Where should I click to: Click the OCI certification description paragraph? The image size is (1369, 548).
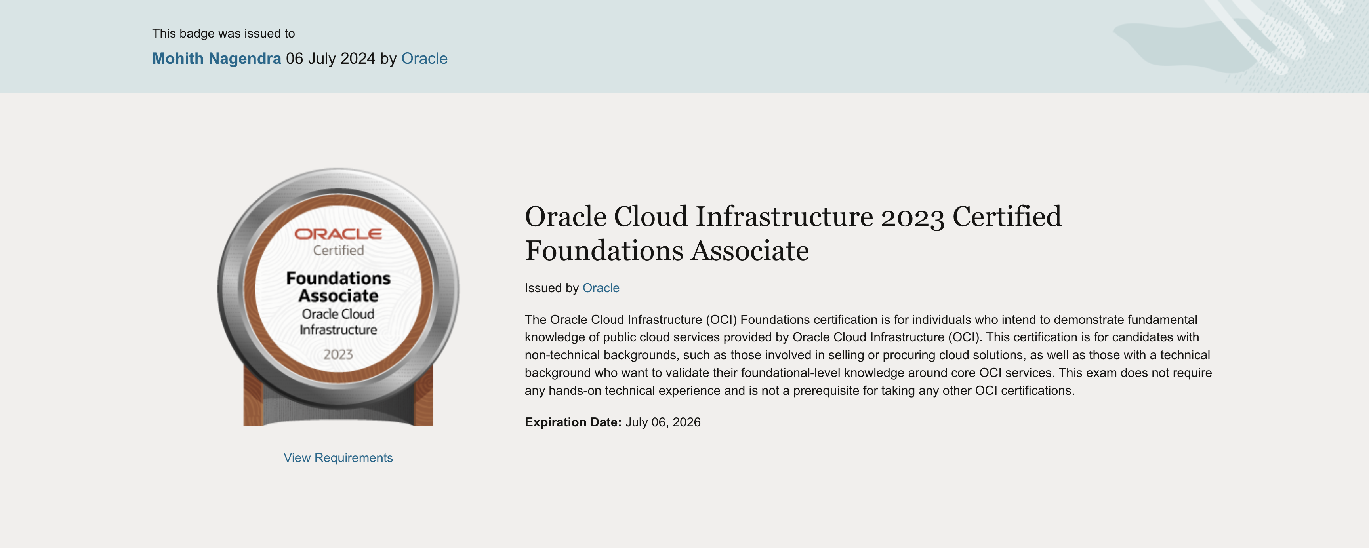868,355
